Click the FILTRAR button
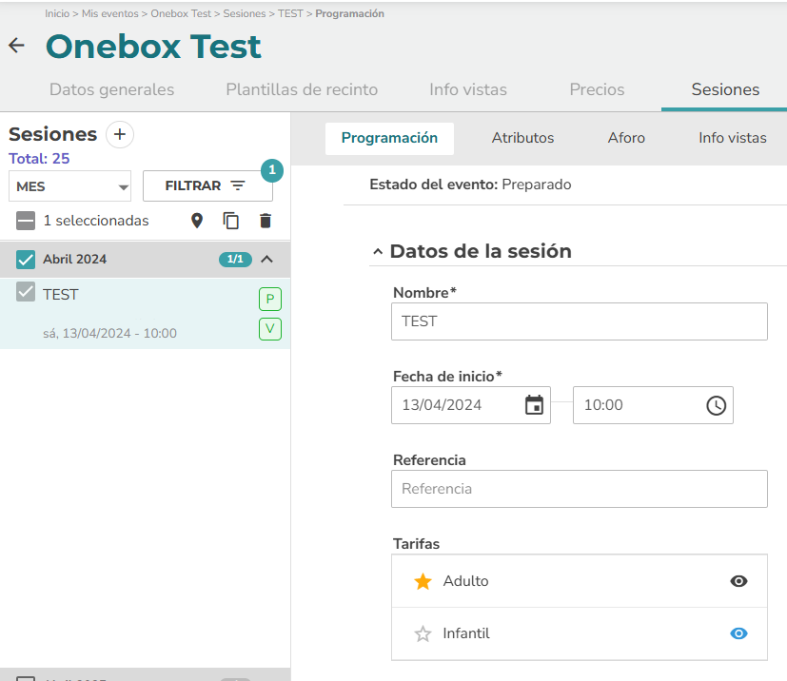The width and height of the screenshot is (787, 681). [207, 186]
